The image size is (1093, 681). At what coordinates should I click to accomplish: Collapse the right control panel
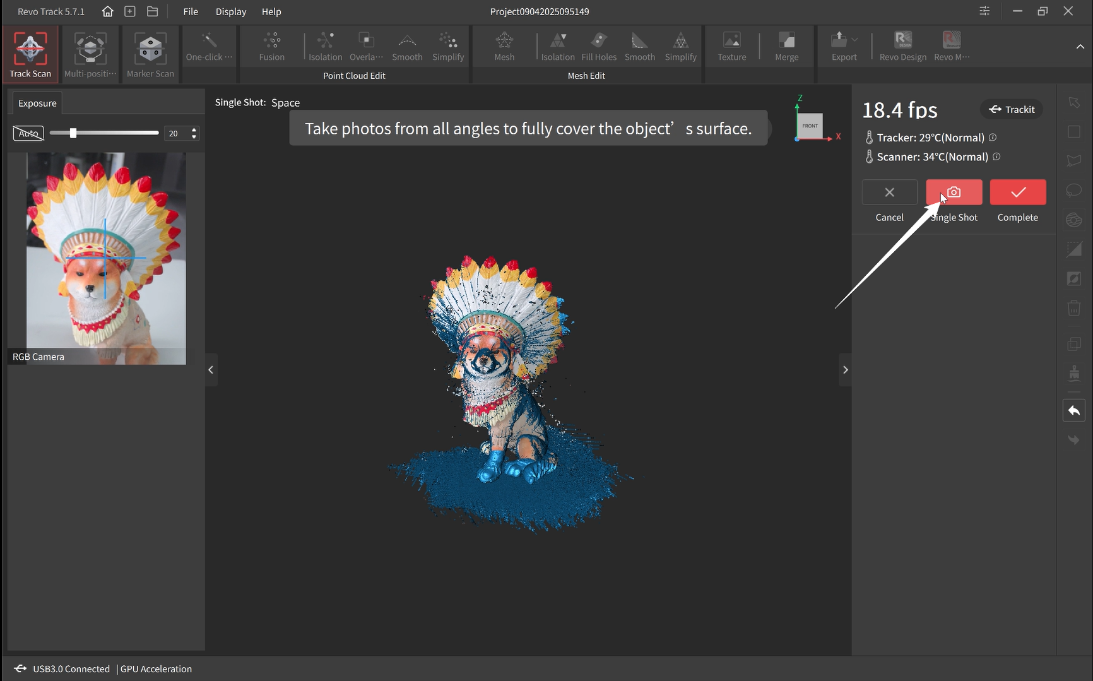pyautogui.click(x=845, y=370)
